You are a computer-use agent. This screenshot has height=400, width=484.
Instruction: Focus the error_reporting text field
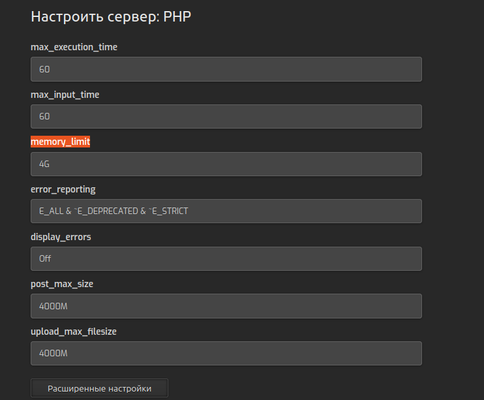226,211
